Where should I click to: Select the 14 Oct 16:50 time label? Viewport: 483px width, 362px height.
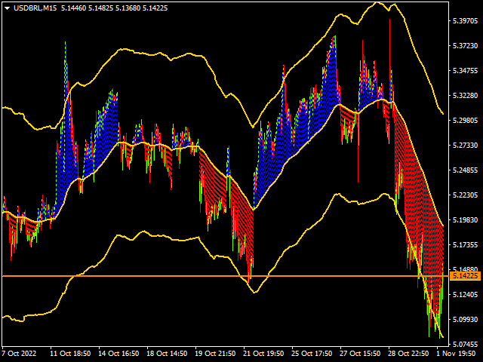(x=118, y=354)
